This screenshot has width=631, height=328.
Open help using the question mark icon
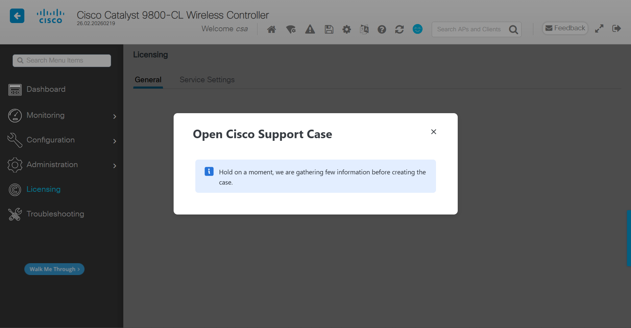click(381, 29)
